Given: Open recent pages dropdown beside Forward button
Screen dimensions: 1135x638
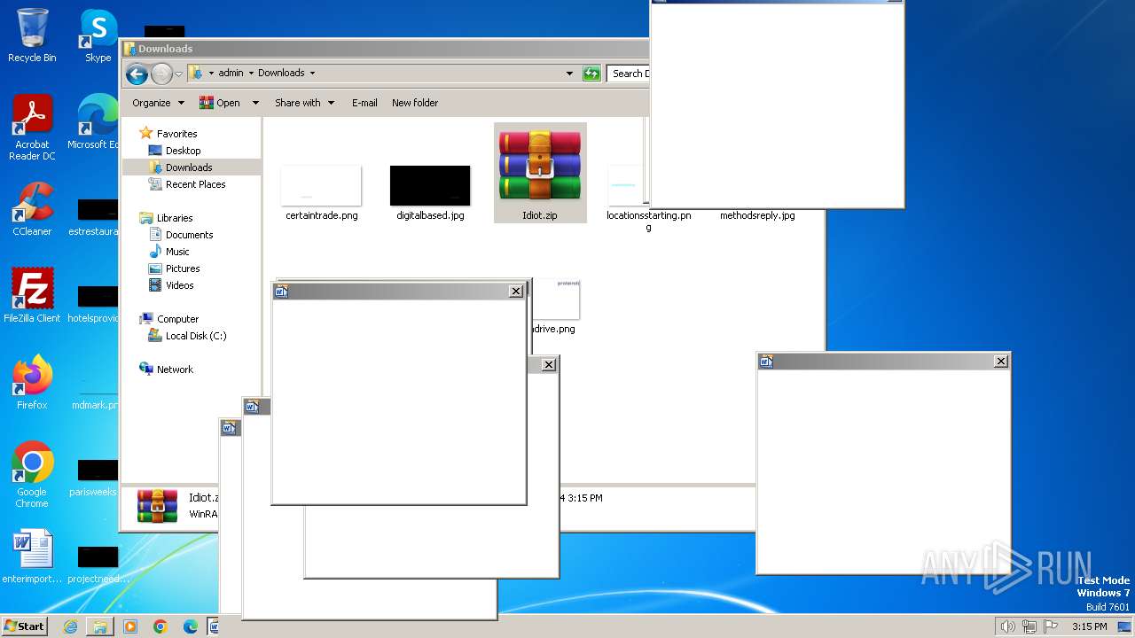Looking at the screenshot, I should 179,74.
